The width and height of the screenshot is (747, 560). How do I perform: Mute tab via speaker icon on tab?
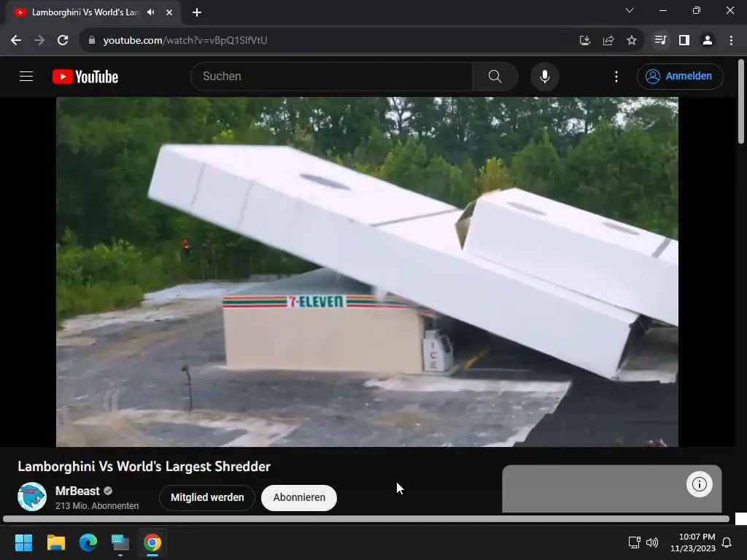pyautogui.click(x=151, y=12)
